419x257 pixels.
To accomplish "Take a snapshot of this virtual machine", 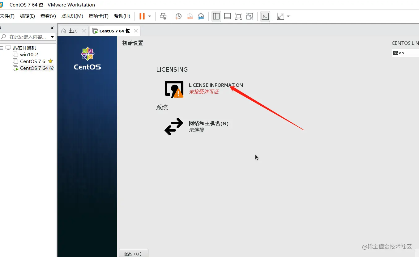I will 178,16.
